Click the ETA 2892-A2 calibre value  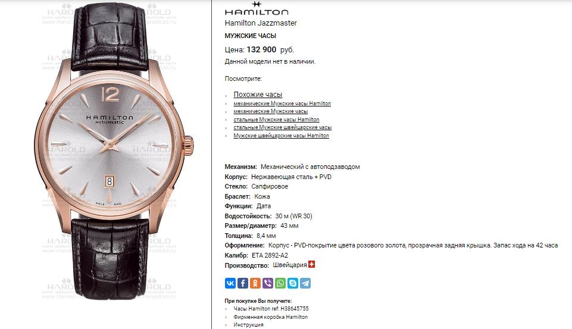pos(270,255)
